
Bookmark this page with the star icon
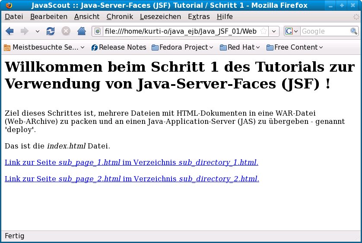tap(263, 32)
